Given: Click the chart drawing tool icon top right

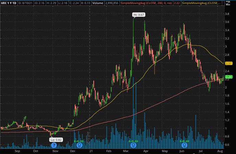Looking at the screenshot, I should [228, 3].
